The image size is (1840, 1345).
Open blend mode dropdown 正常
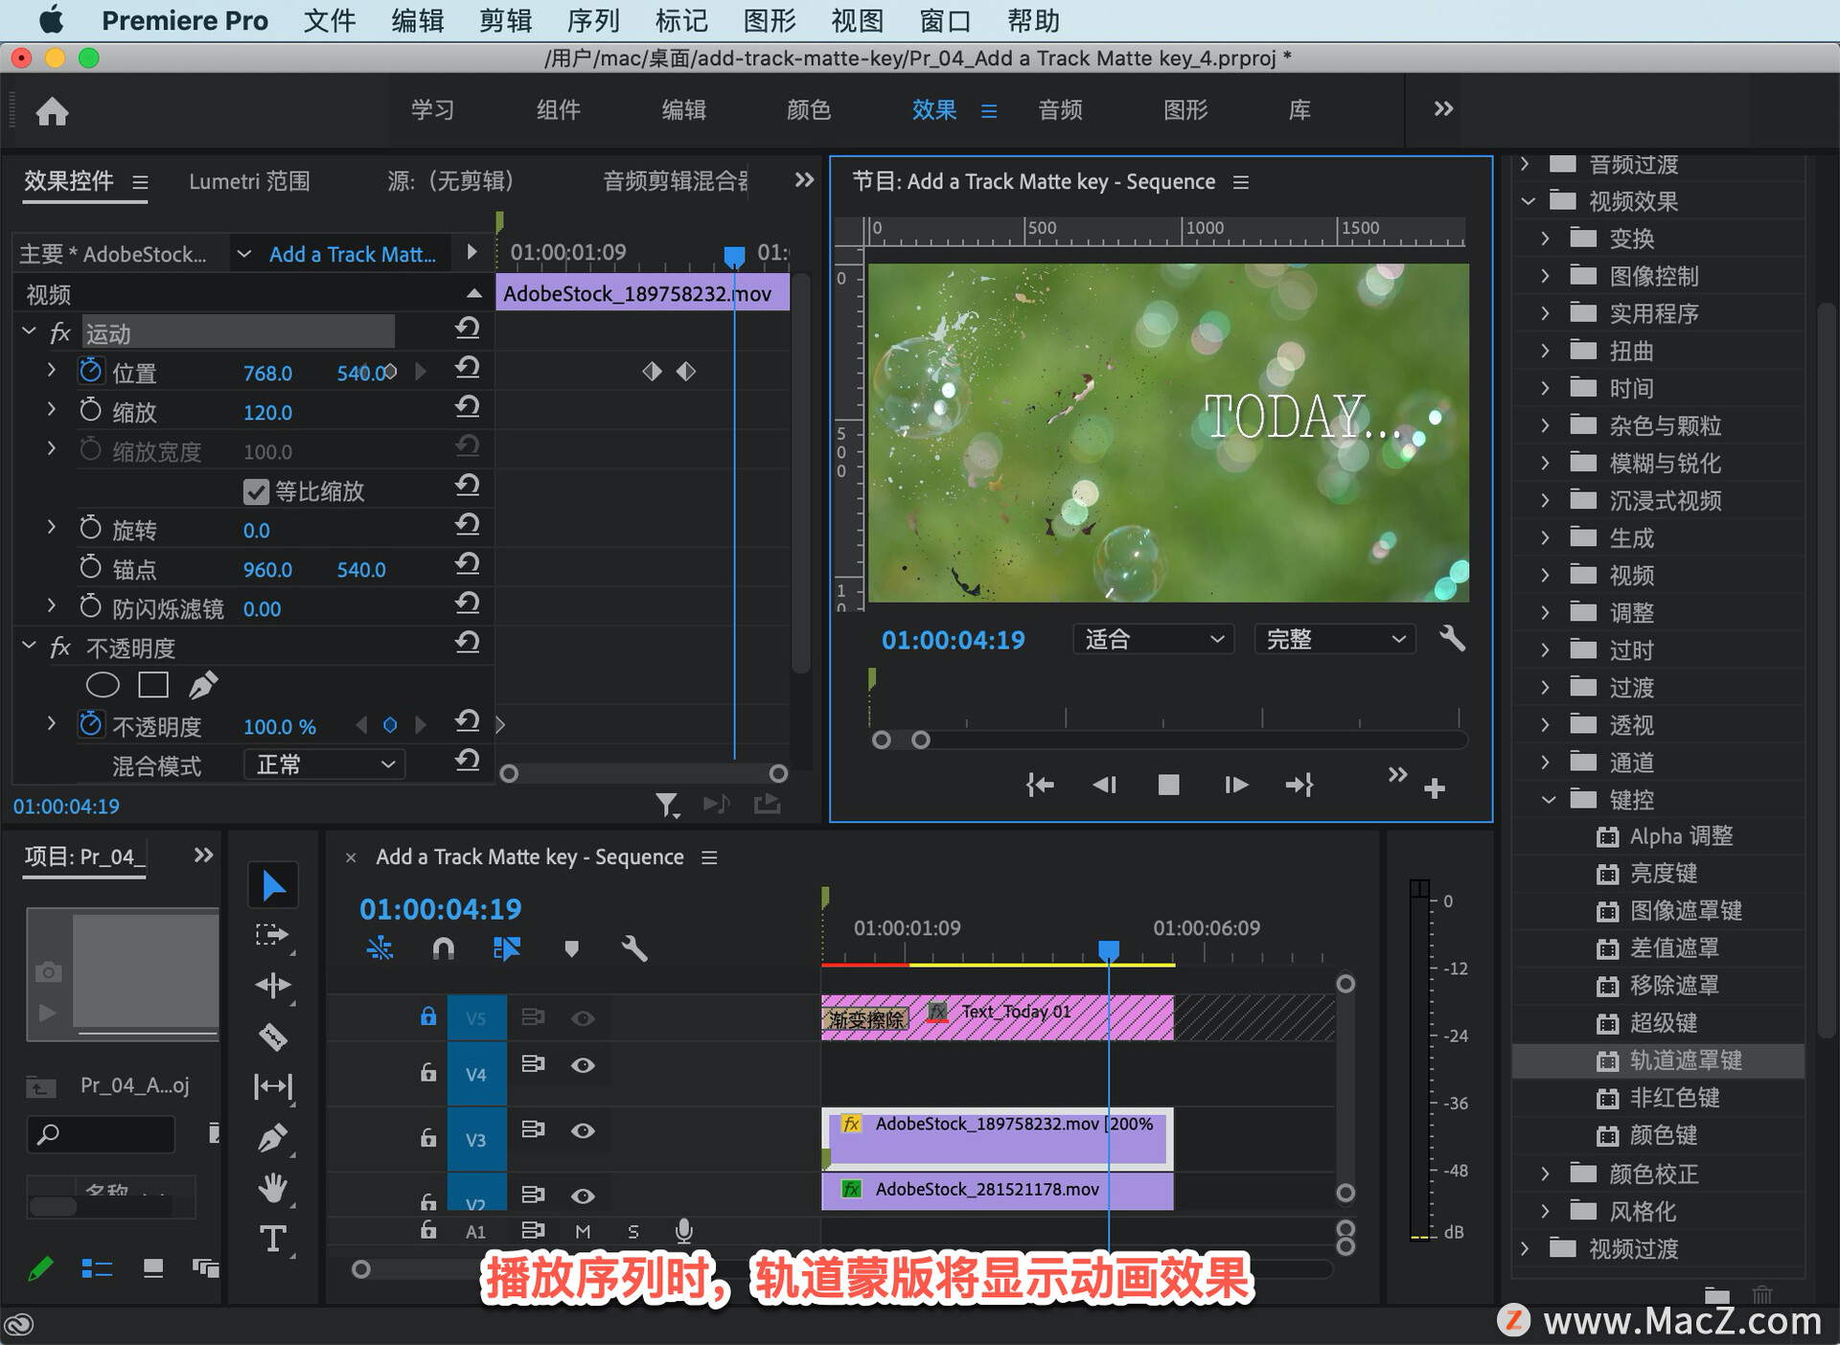[x=325, y=764]
